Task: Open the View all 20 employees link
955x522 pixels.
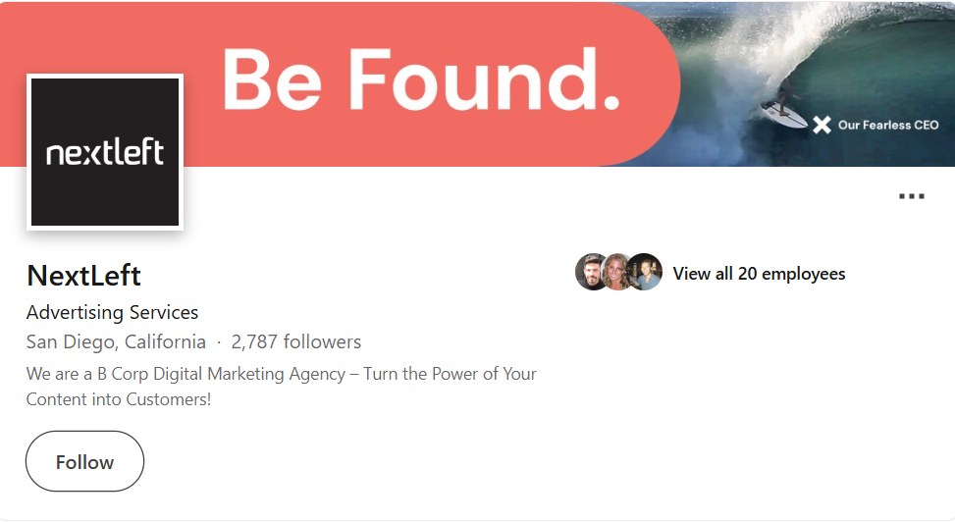Action: [x=759, y=274]
